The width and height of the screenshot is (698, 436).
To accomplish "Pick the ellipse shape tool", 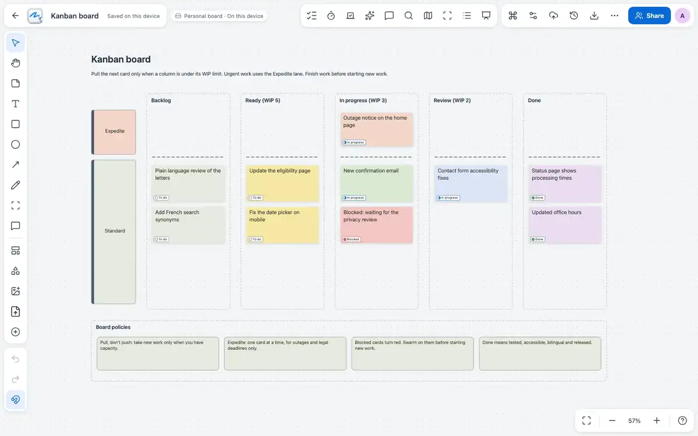I will tap(16, 144).
